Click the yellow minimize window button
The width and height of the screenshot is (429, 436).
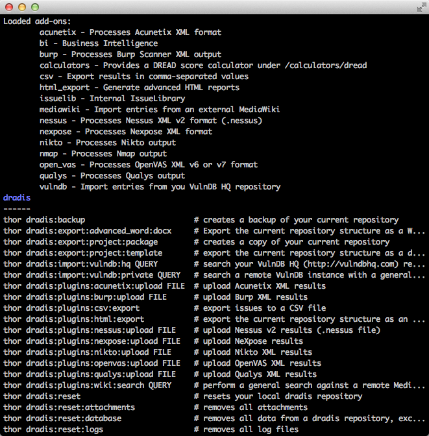22,7
